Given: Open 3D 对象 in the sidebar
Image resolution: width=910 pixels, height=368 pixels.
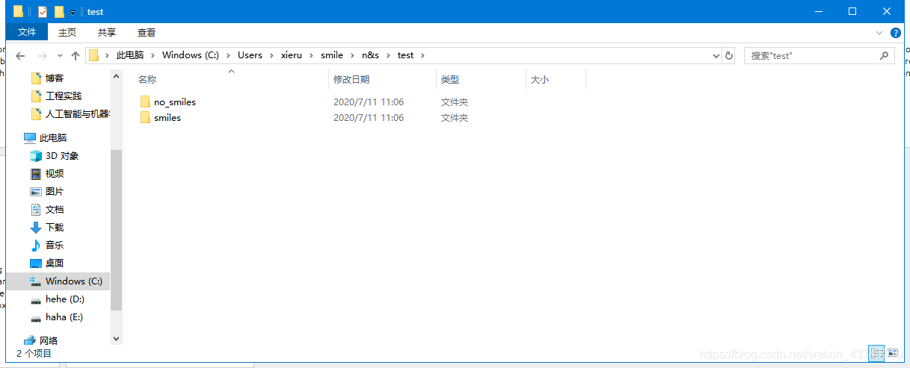Looking at the screenshot, I should click(x=62, y=155).
